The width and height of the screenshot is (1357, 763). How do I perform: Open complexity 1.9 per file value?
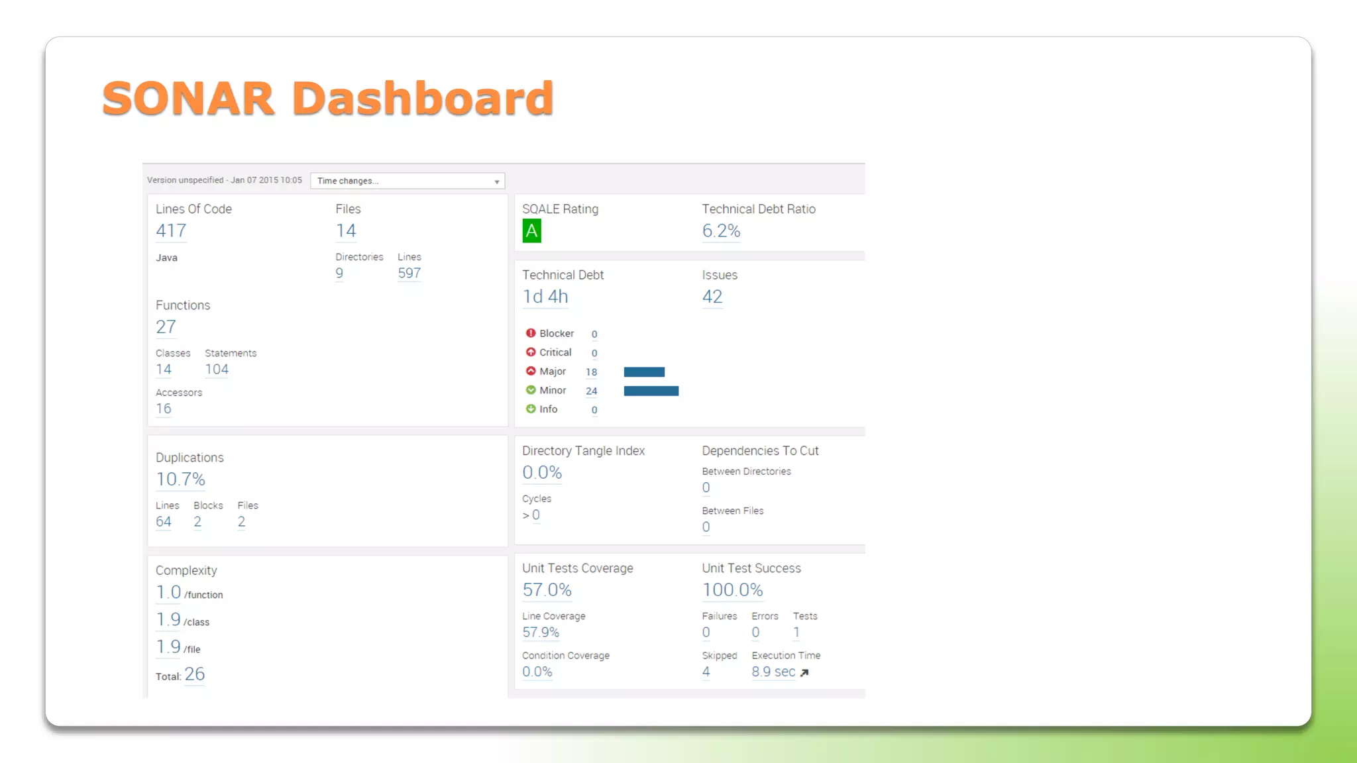(168, 646)
